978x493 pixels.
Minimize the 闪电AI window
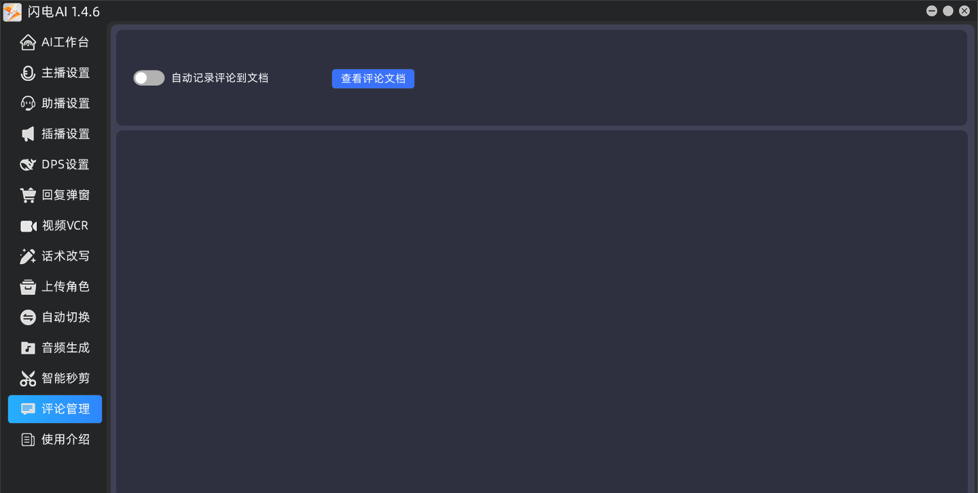coord(932,11)
